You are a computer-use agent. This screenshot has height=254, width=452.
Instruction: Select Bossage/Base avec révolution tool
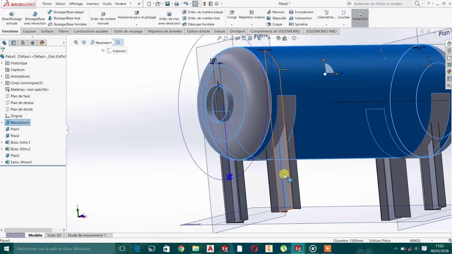tap(35, 18)
